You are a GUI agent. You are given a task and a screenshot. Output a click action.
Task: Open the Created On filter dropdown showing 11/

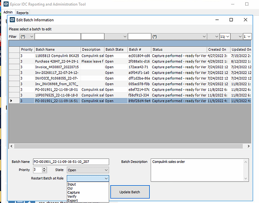[x=225, y=37]
